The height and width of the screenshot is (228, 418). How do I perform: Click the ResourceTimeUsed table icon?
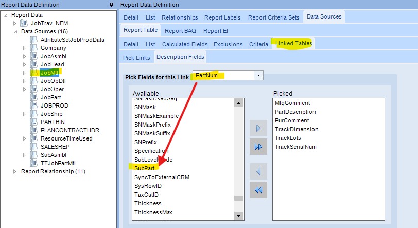point(34,139)
